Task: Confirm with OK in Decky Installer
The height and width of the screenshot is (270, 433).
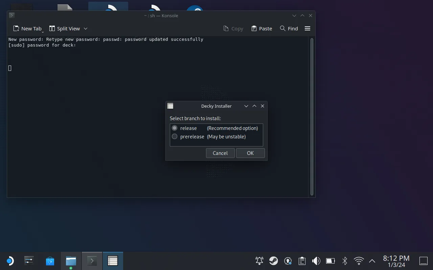Action: click(250, 153)
